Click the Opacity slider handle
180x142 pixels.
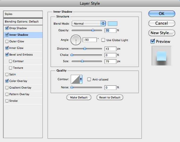pos(93,30)
